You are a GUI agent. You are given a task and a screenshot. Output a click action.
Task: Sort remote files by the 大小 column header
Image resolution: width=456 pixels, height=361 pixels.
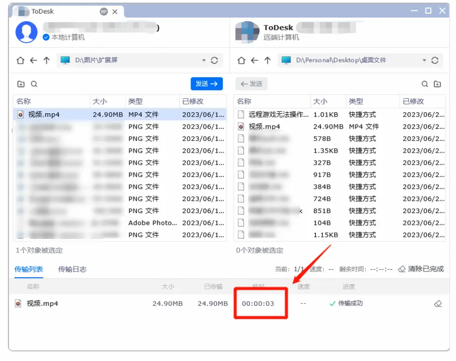click(318, 101)
